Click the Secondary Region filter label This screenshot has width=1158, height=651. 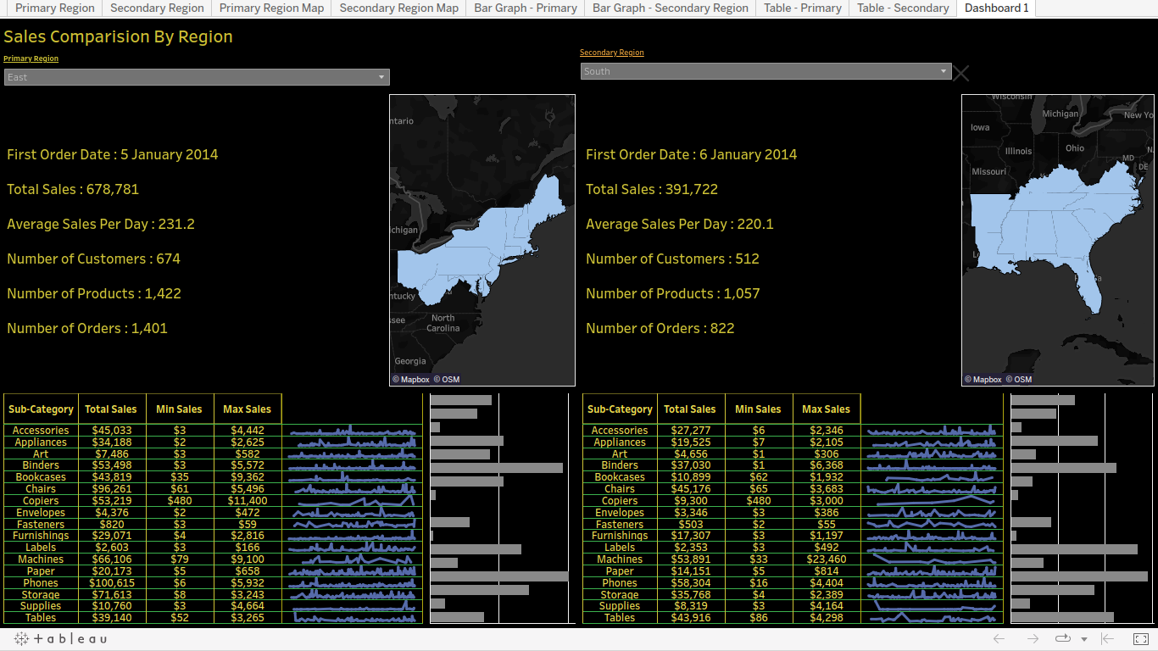click(611, 53)
